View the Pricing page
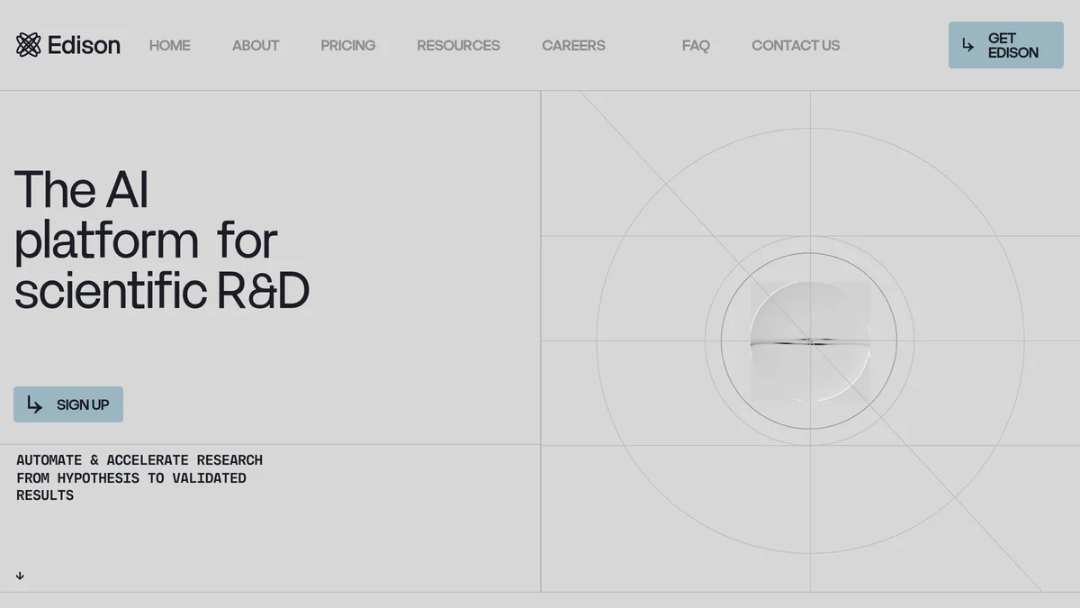 pos(347,45)
